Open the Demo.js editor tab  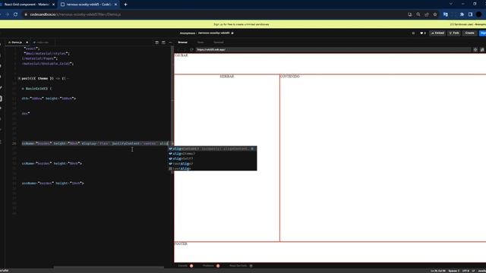pyautogui.click(x=16, y=42)
